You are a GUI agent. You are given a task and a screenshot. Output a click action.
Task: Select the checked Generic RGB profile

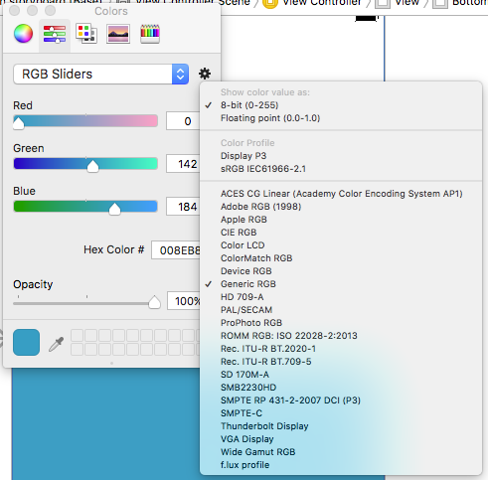341,284
